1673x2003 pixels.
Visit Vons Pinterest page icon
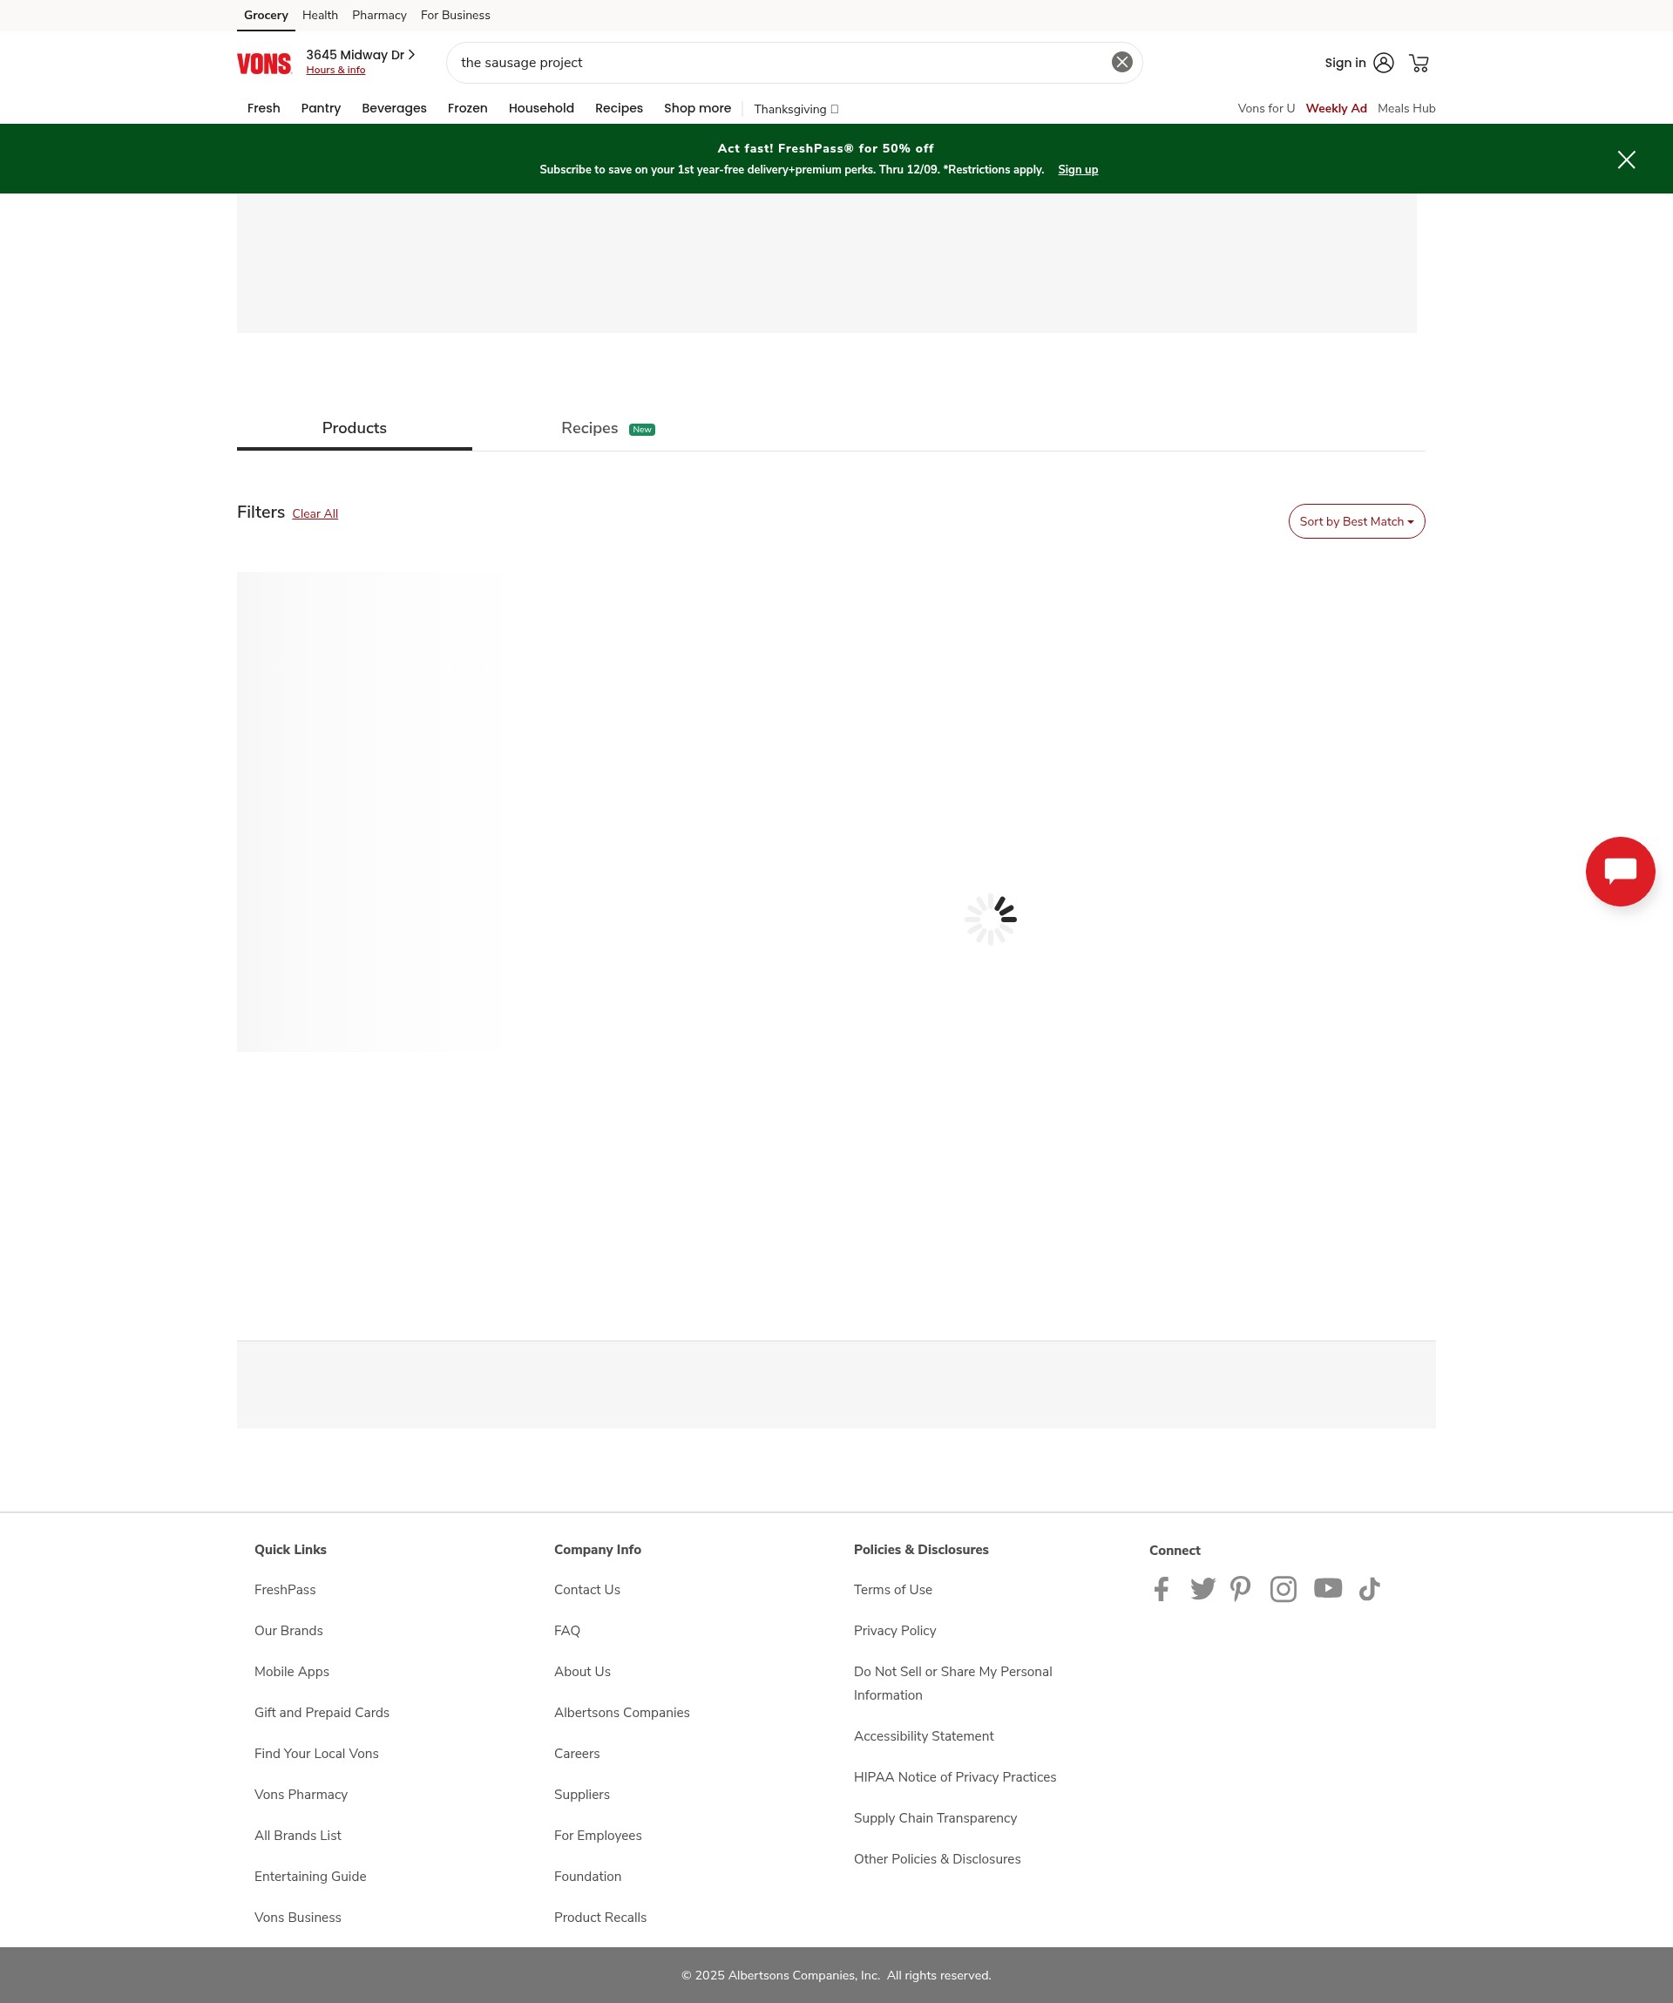(x=1240, y=1588)
